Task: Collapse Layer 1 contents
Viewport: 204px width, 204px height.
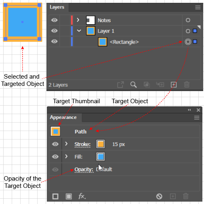Action: 79,31
